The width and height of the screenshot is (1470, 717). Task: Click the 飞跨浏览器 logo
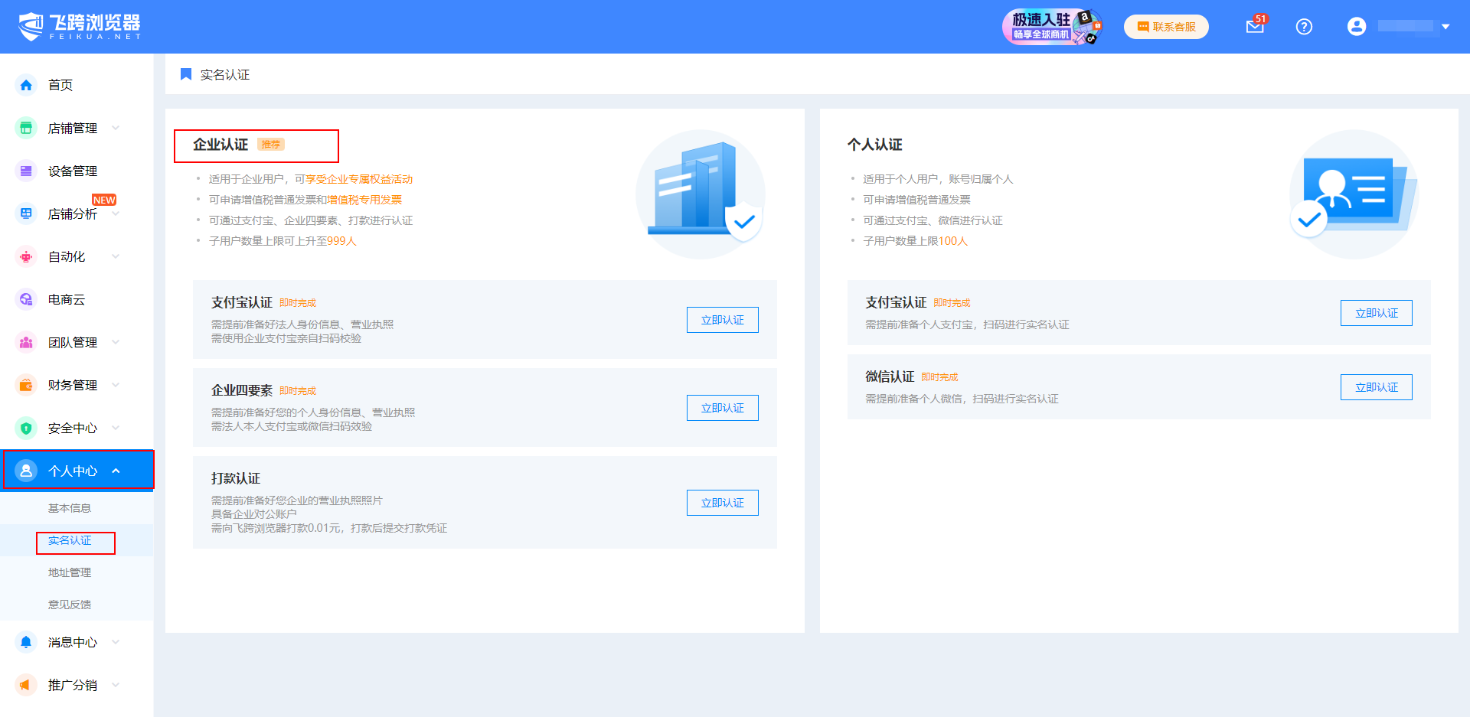pyautogui.click(x=80, y=27)
